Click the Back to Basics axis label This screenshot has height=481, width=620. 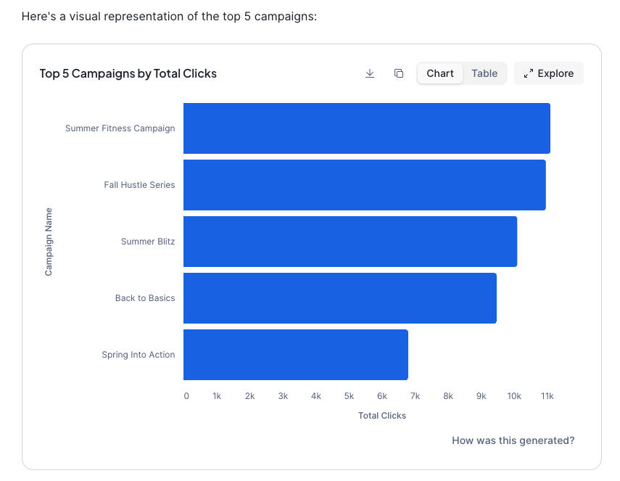pyautogui.click(x=145, y=298)
